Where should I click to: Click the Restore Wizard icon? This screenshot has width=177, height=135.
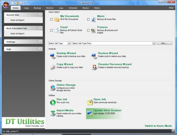click(94, 56)
